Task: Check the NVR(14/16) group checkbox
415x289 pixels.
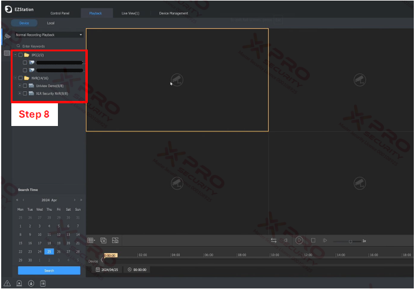Action: 20,78
